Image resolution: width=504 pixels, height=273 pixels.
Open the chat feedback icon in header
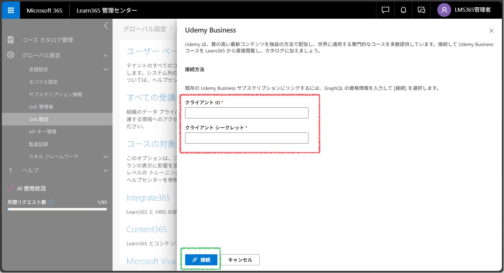point(385,10)
